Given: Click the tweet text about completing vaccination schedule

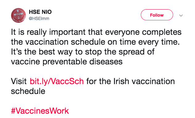Looking at the screenshot, I should 96,47.
